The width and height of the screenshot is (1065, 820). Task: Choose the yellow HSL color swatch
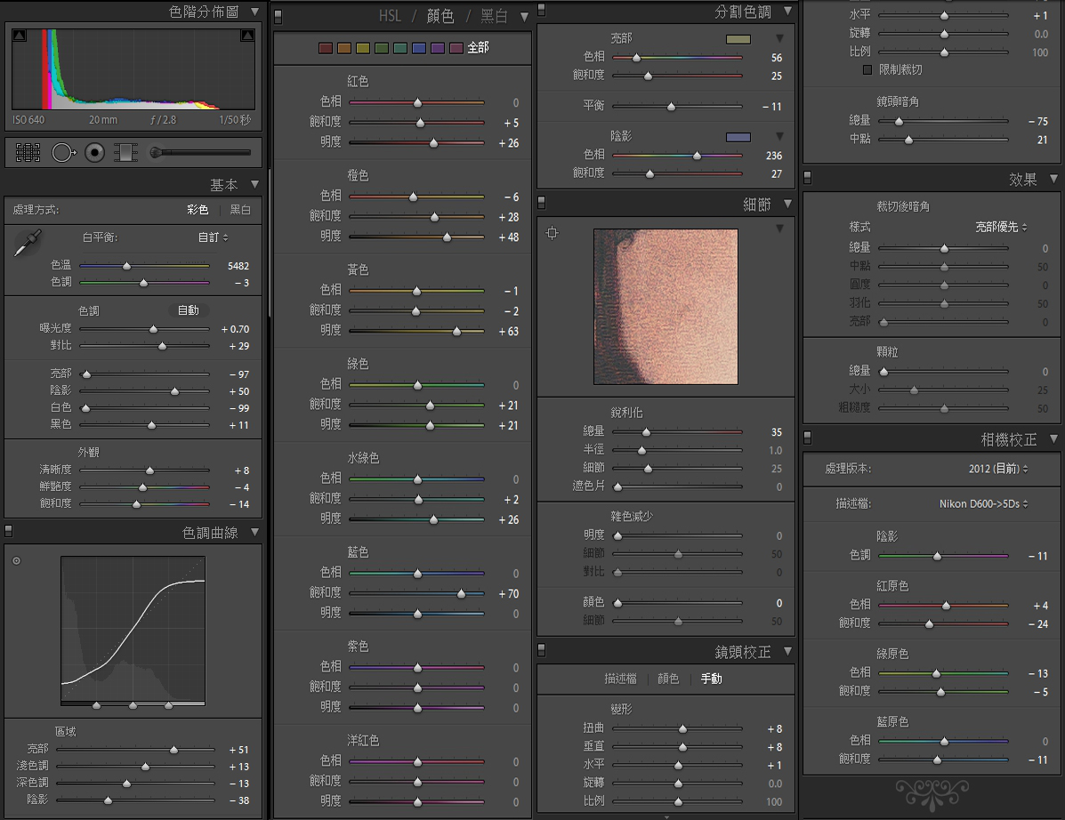click(363, 48)
